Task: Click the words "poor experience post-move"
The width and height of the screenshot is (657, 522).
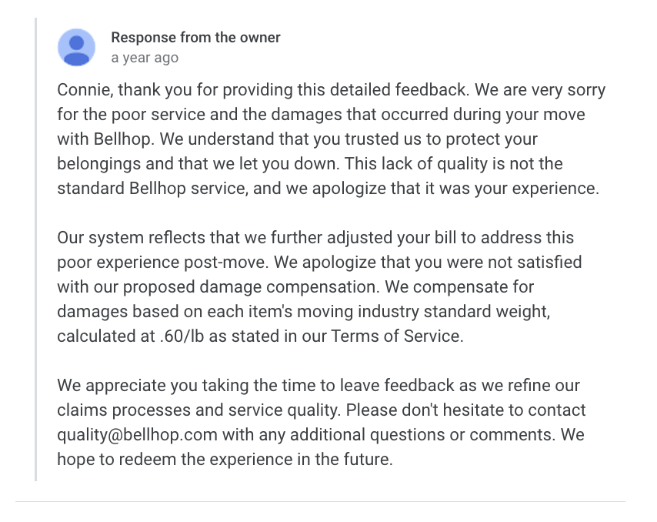Action: tap(156, 263)
